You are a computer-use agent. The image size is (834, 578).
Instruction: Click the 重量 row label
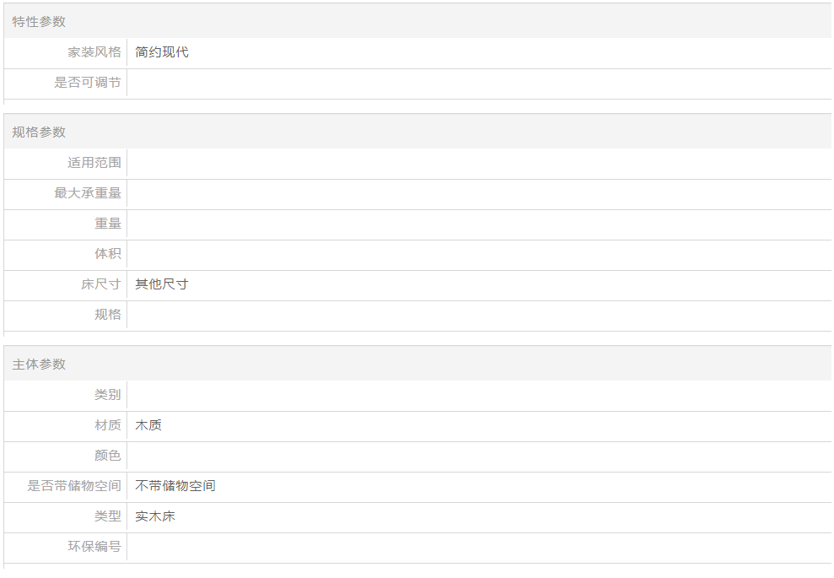pos(108,224)
